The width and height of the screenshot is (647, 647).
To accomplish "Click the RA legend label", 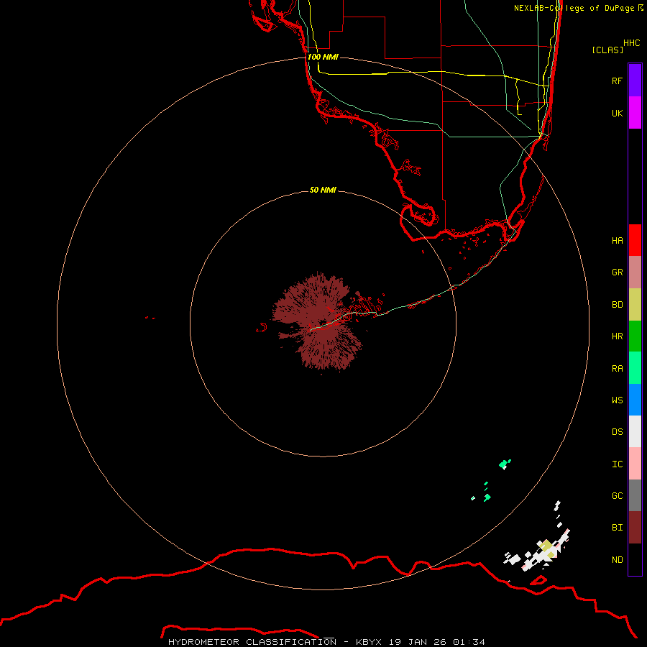I will click(x=617, y=369).
